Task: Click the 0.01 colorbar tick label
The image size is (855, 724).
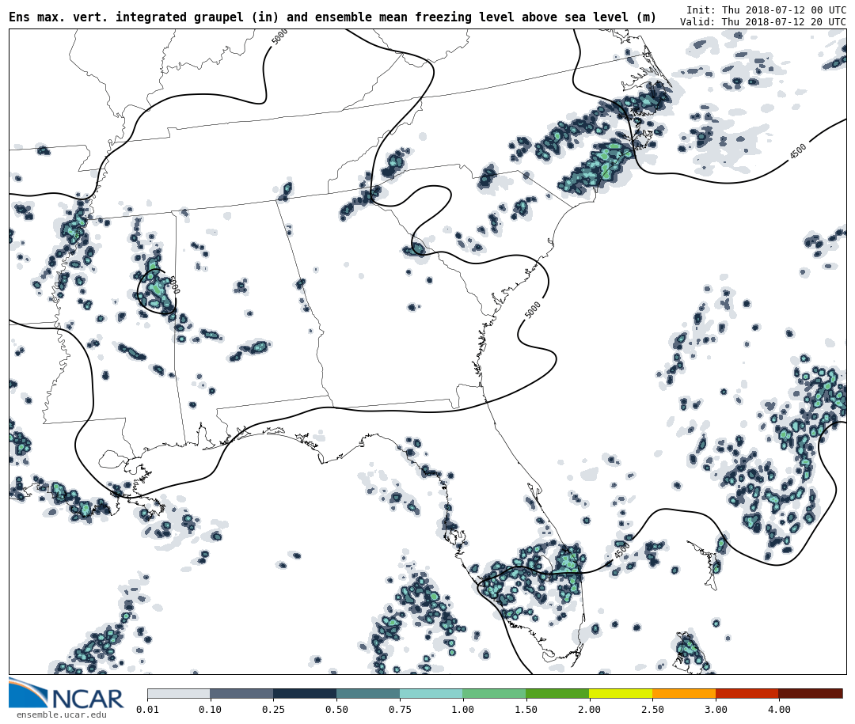Action: 147,709
